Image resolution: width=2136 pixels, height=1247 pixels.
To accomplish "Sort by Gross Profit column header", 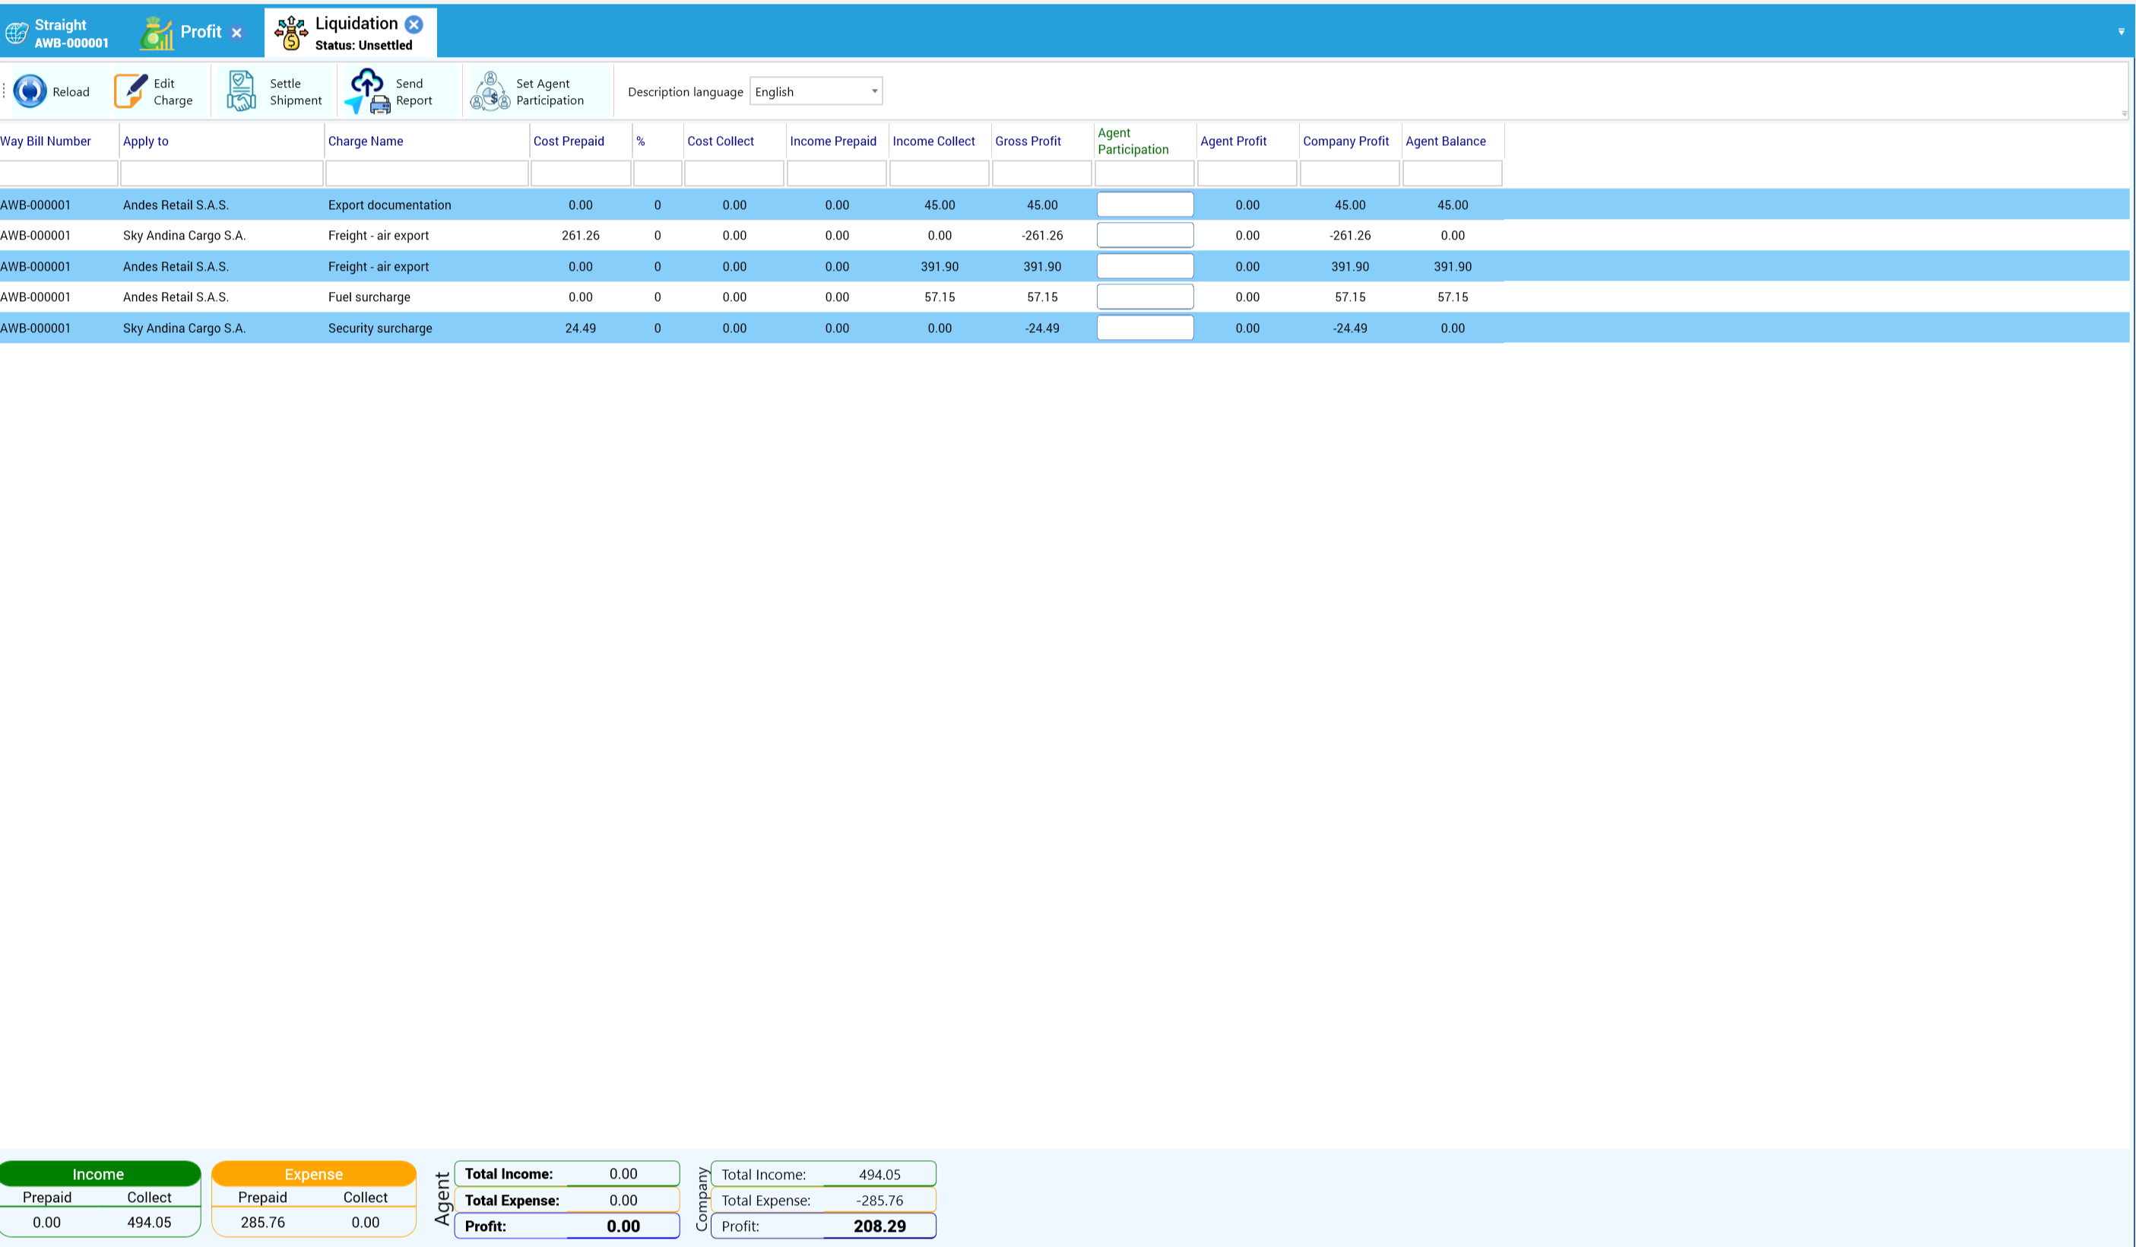I will point(1028,141).
